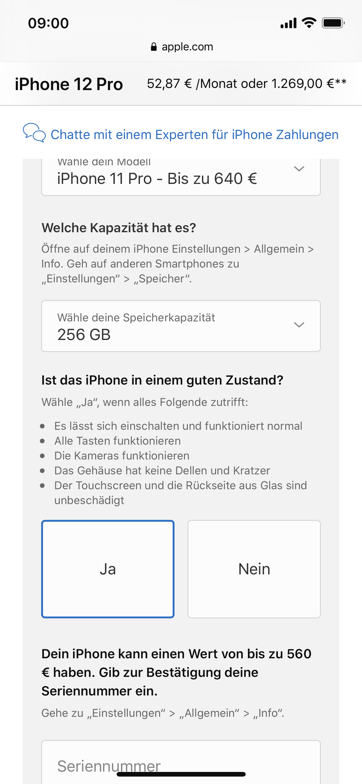Tap the battery status icon
Screen dimensions: 362x784
coord(333,23)
